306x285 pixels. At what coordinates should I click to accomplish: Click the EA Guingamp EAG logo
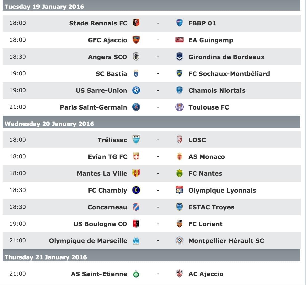(x=180, y=40)
